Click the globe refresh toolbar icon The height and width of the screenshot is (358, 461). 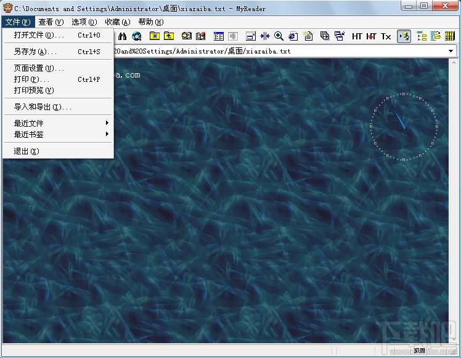pos(137,36)
